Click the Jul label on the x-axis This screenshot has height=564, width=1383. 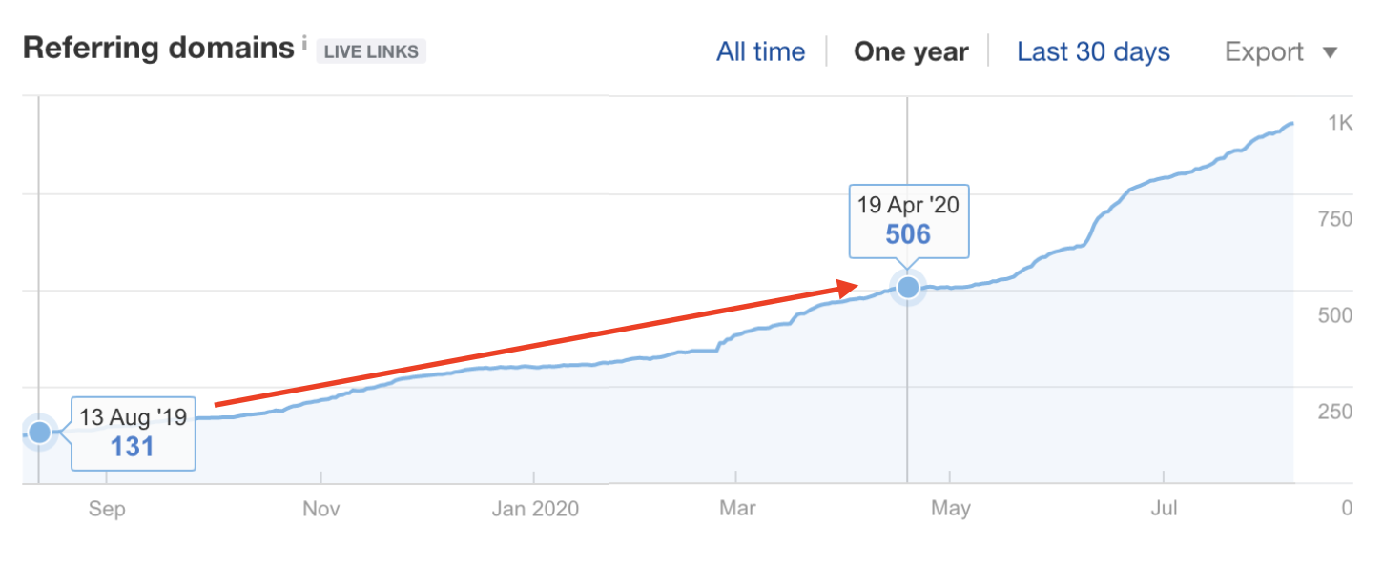pos(1164,509)
